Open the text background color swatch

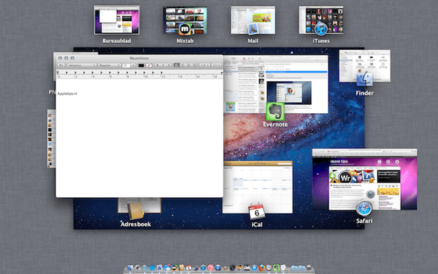[x=149, y=65]
